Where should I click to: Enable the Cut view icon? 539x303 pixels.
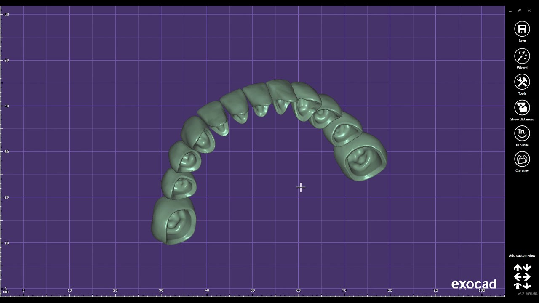click(x=522, y=159)
